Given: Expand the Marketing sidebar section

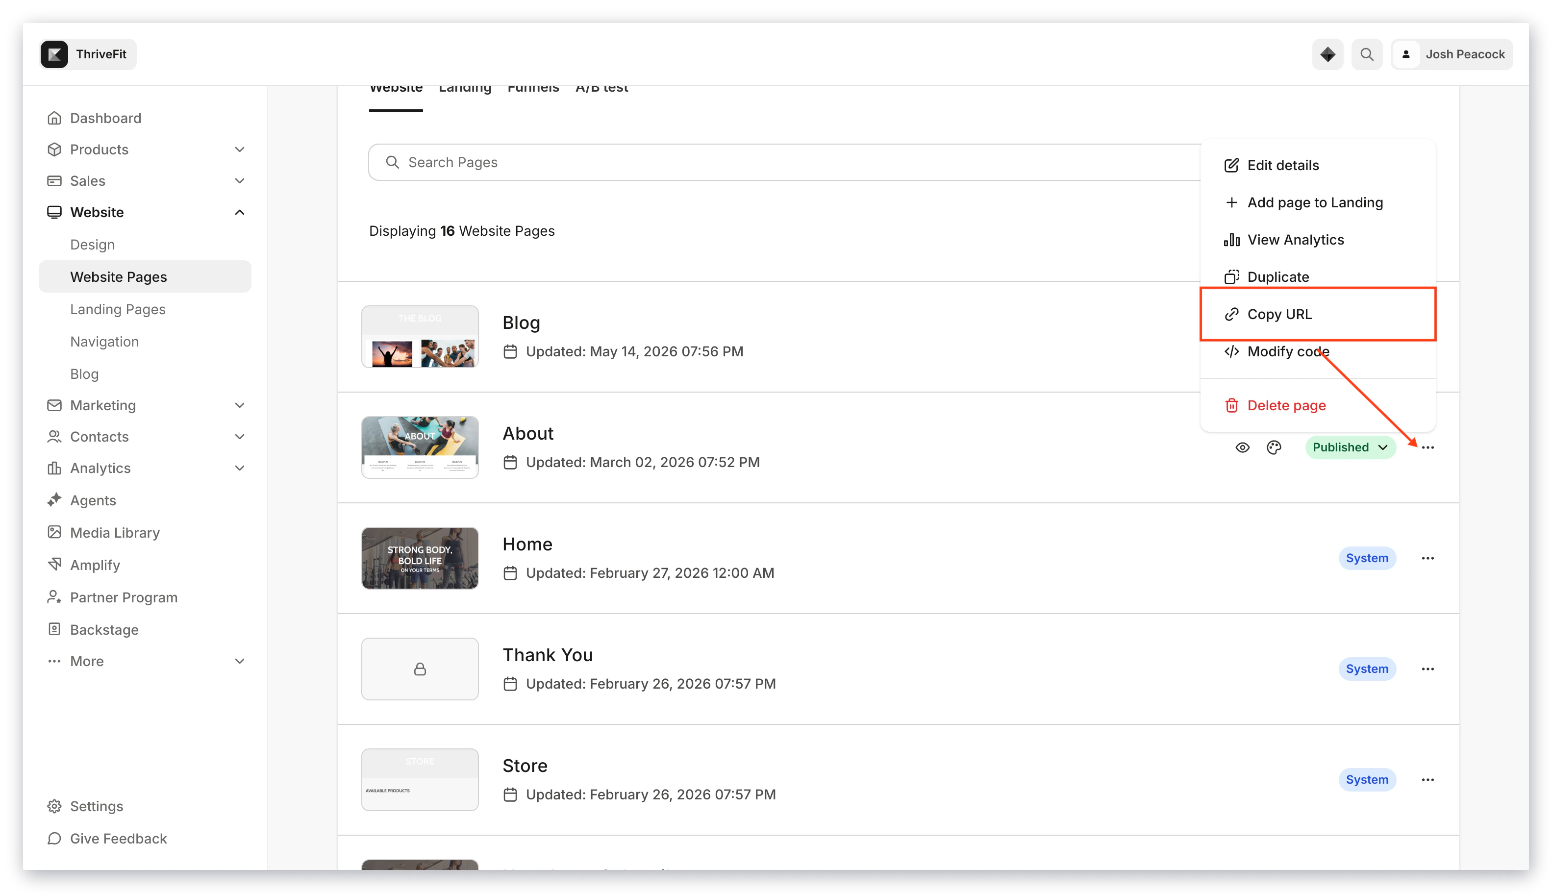Looking at the screenshot, I should [x=239, y=405].
